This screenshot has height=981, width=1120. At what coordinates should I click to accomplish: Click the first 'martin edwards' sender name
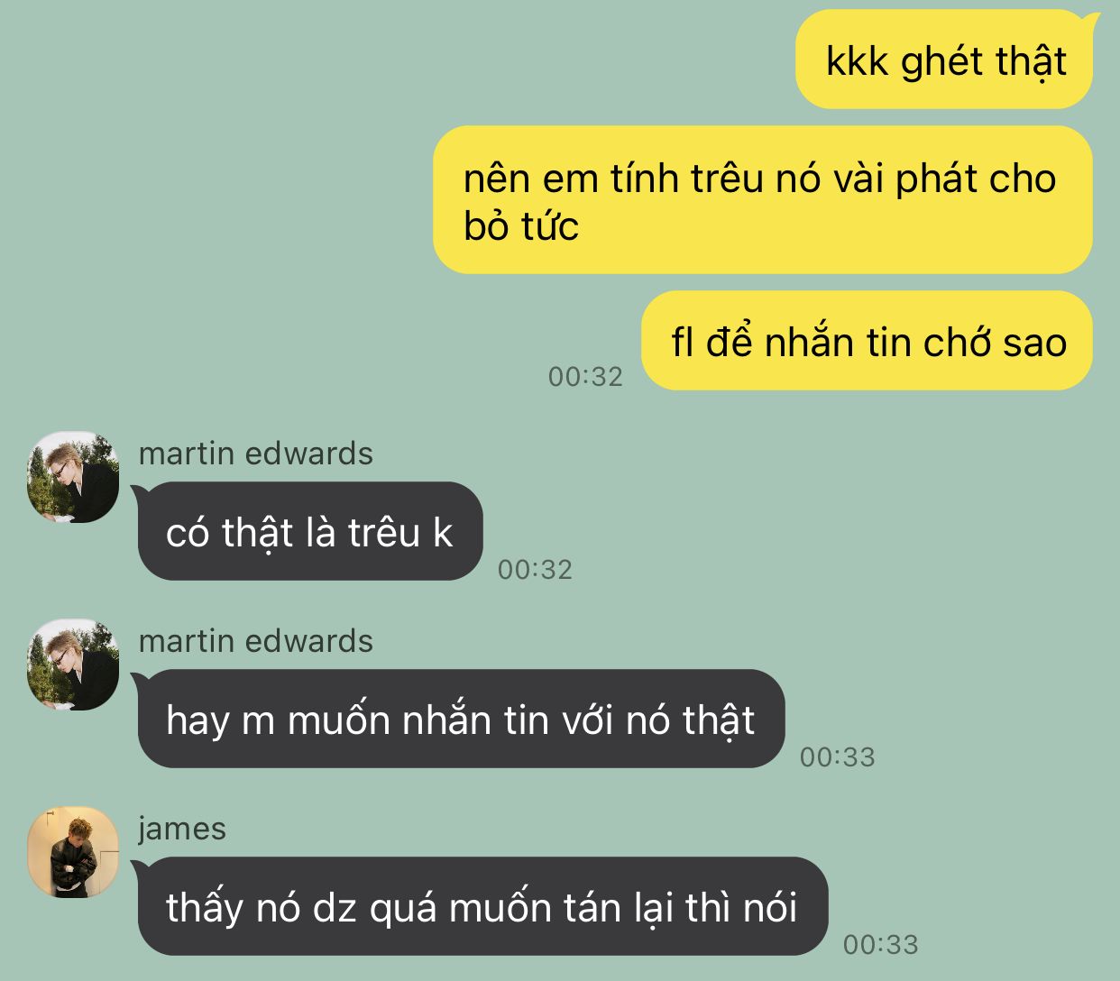[x=256, y=454]
